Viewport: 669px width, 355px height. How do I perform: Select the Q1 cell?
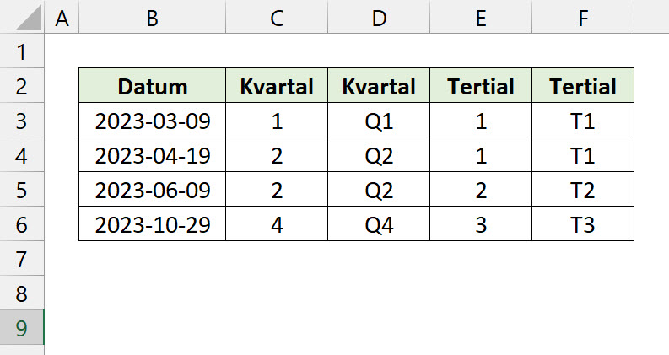coord(379,121)
